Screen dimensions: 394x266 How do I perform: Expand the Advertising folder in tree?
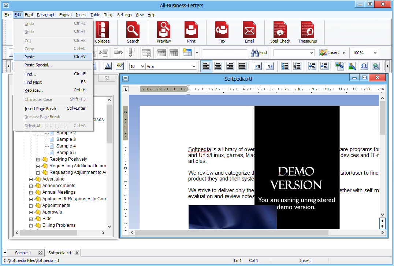pos(31,179)
